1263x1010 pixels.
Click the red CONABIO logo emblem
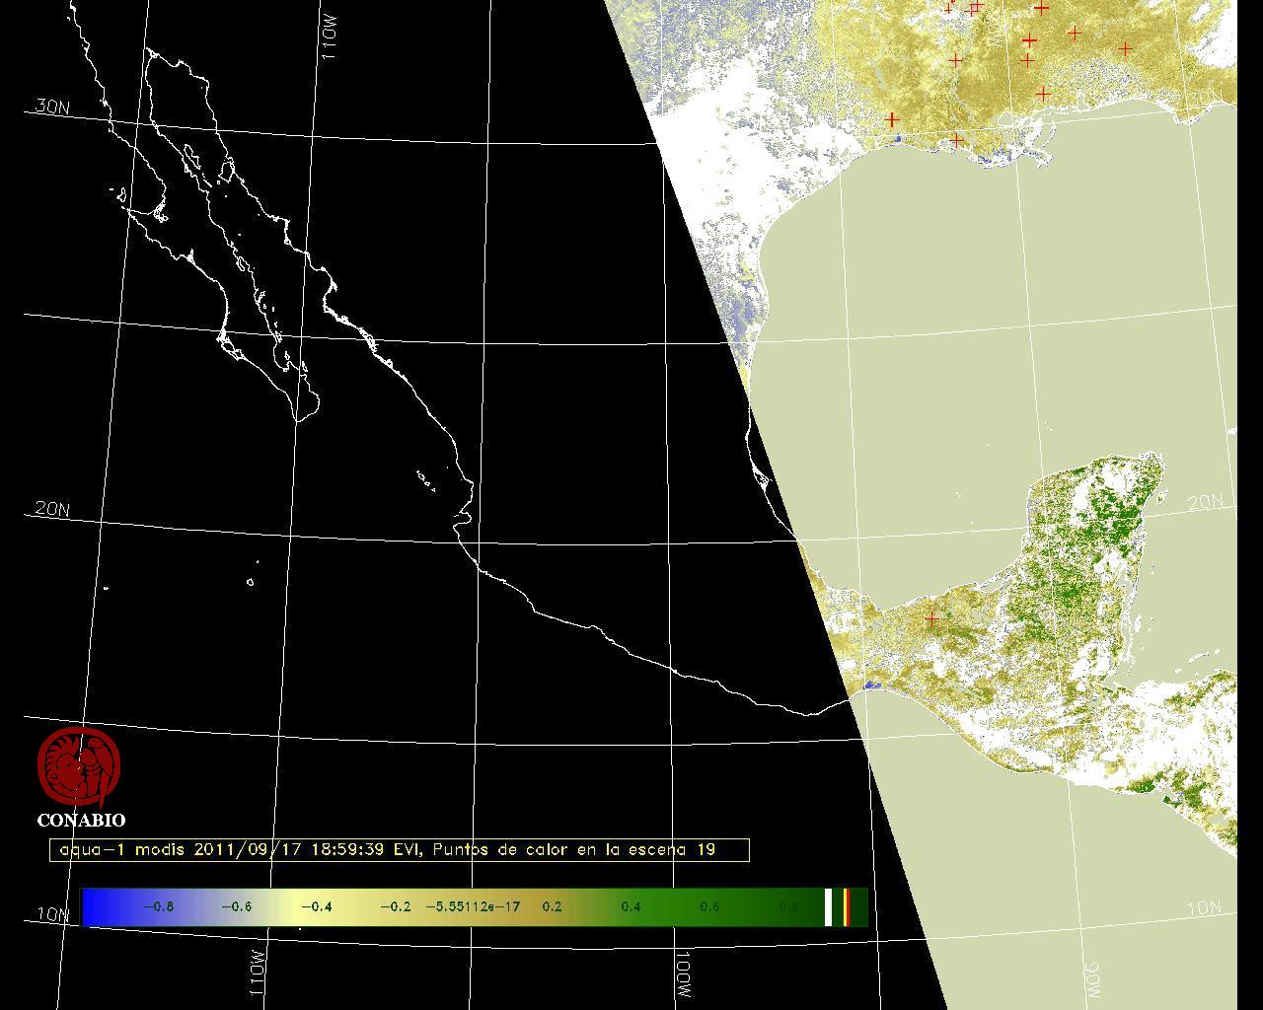(x=79, y=766)
